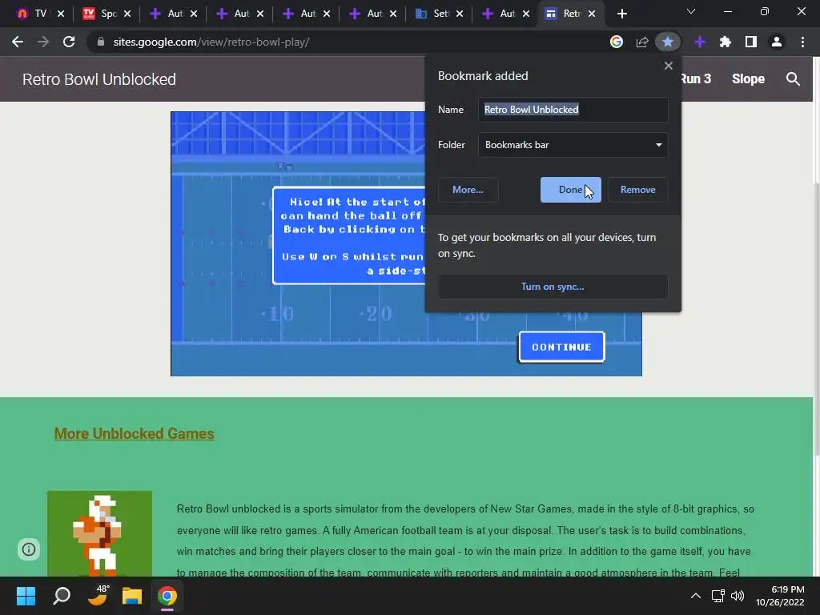The height and width of the screenshot is (615, 820).
Task: Click the browser forward arrow
Action: [x=43, y=42]
